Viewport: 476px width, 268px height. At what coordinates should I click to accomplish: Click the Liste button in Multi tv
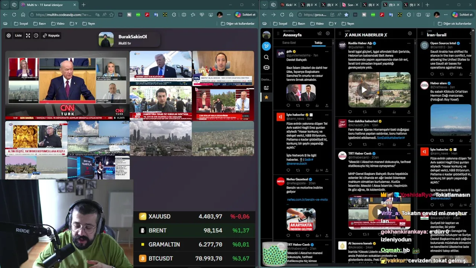(18, 35)
